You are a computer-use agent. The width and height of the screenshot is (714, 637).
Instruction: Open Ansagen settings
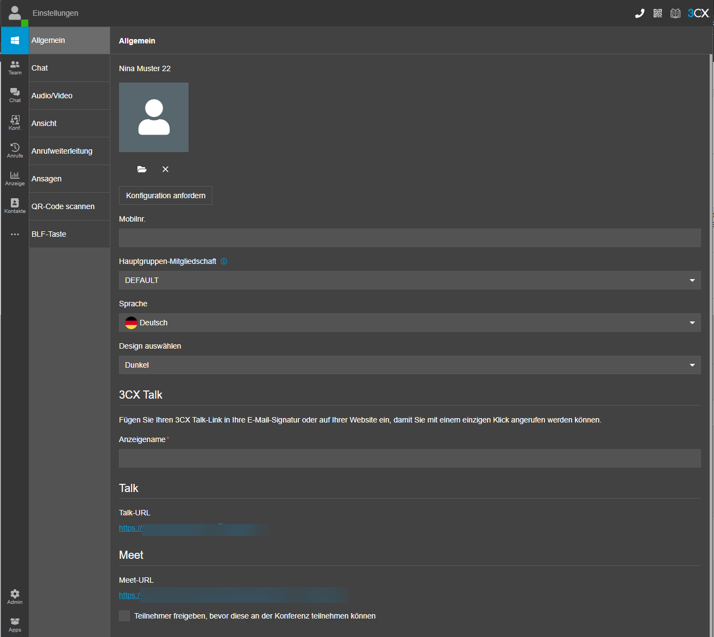point(70,179)
